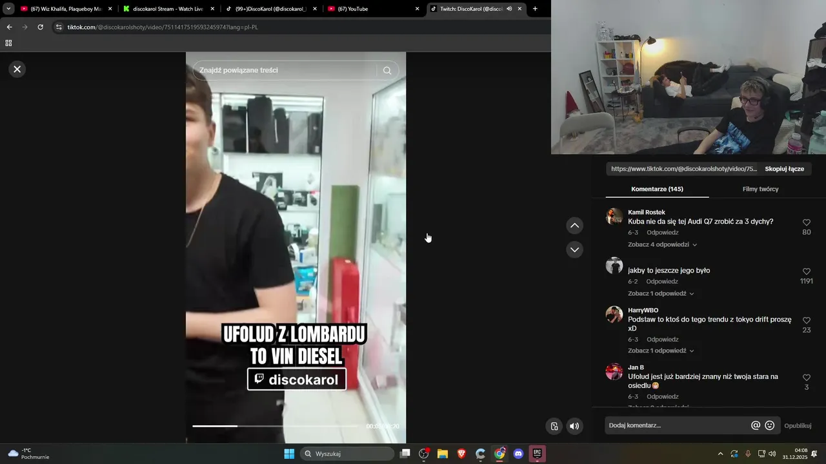Like Jan B's comment
Image resolution: width=826 pixels, height=464 pixels.
806,378
